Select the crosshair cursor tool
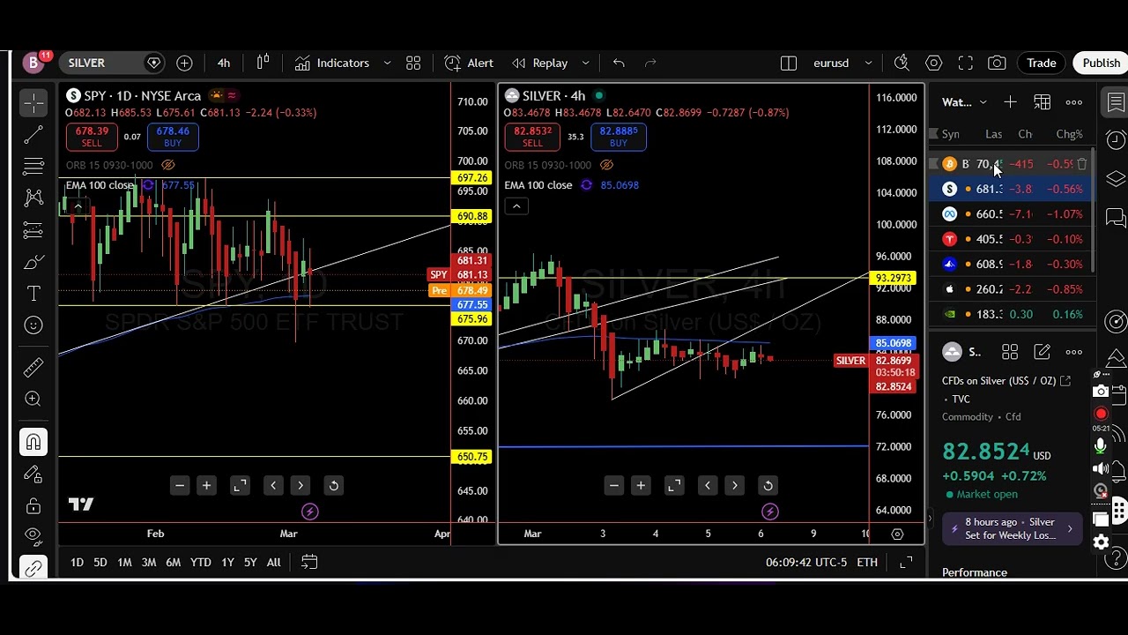The height and width of the screenshot is (635, 1128). tap(33, 103)
